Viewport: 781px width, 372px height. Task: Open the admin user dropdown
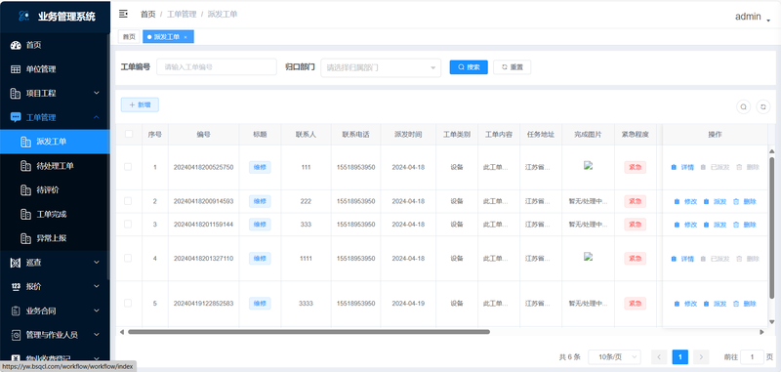[752, 17]
